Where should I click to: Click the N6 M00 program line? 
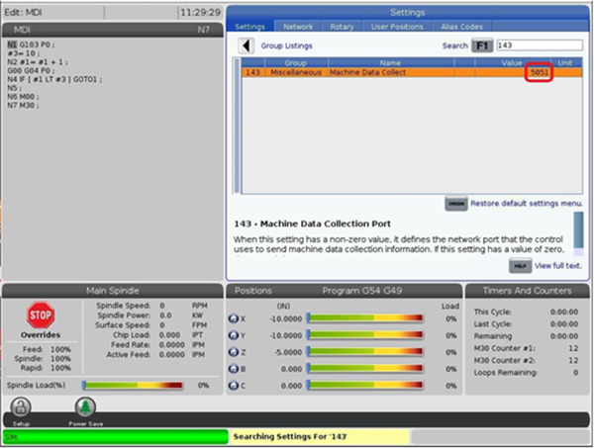(x=23, y=97)
